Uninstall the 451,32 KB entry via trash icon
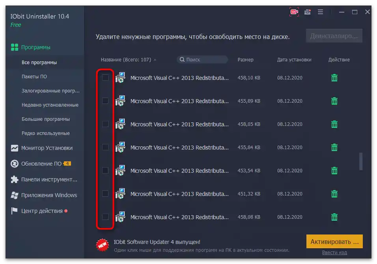Image resolution: width=377 pixels, height=264 pixels. click(x=334, y=194)
